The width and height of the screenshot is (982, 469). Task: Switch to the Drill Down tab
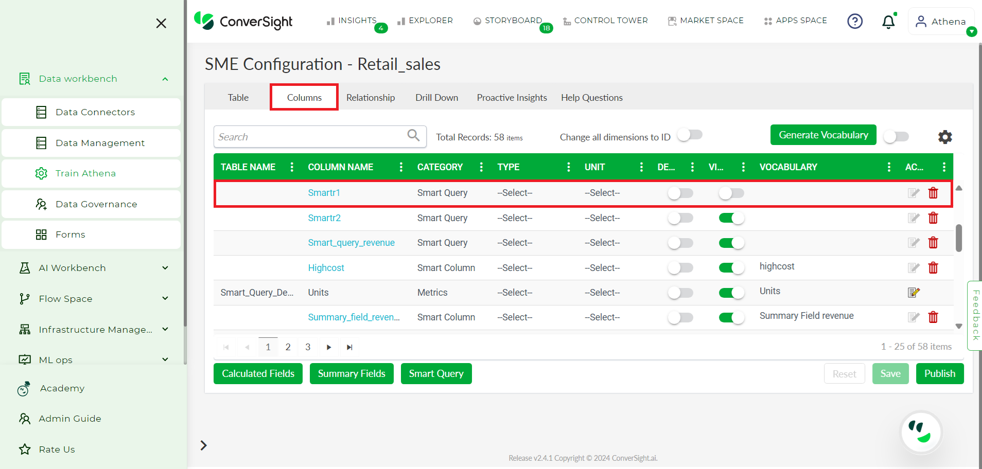pos(437,97)
